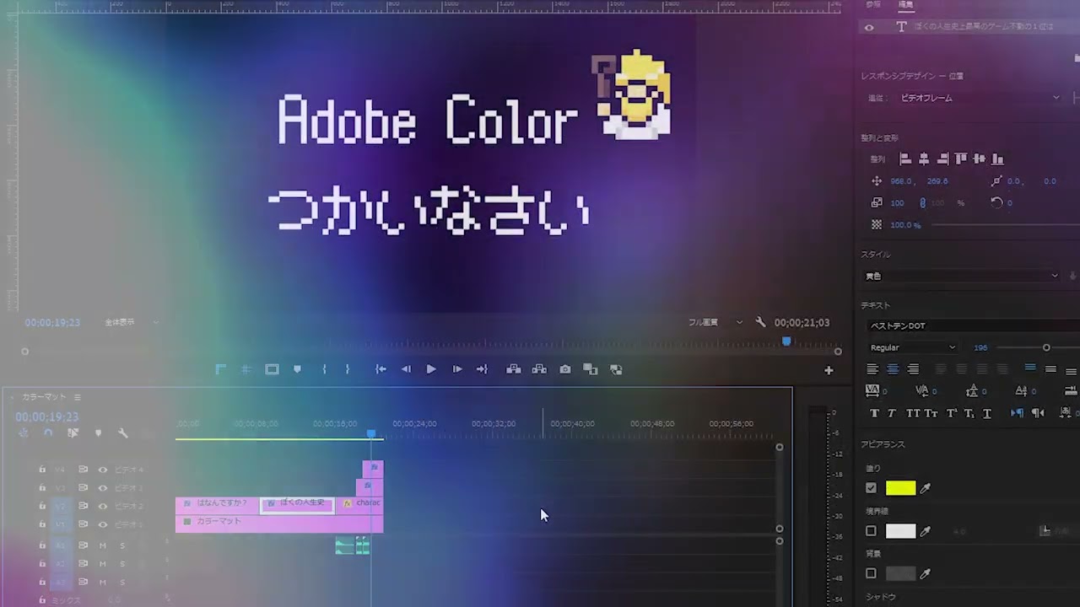Toggle the scale lock link icon
Image resolution: width=1080 pixels, height=607 pixels.
[x=922, y=203]
